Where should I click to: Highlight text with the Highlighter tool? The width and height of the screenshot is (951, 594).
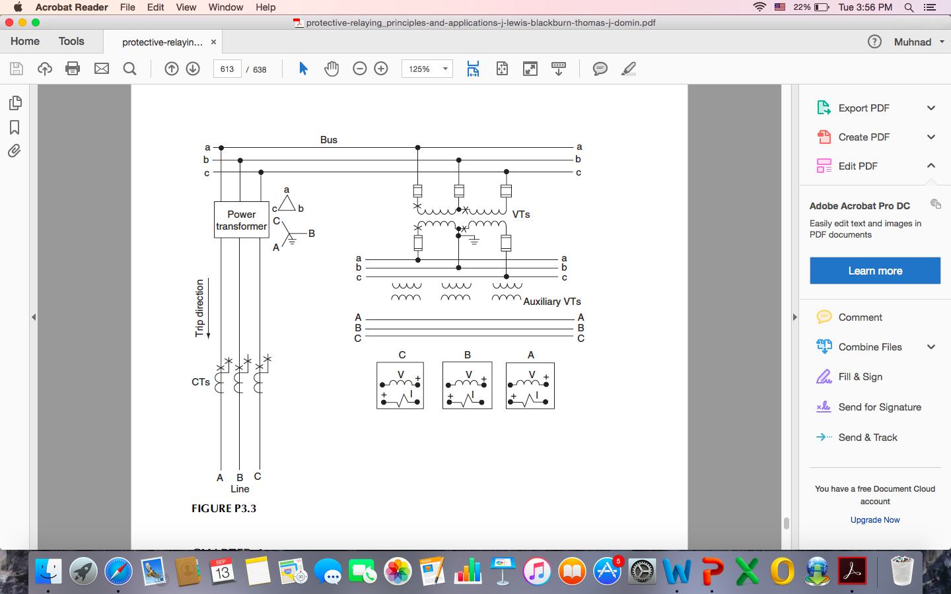[x=629, y=68]
